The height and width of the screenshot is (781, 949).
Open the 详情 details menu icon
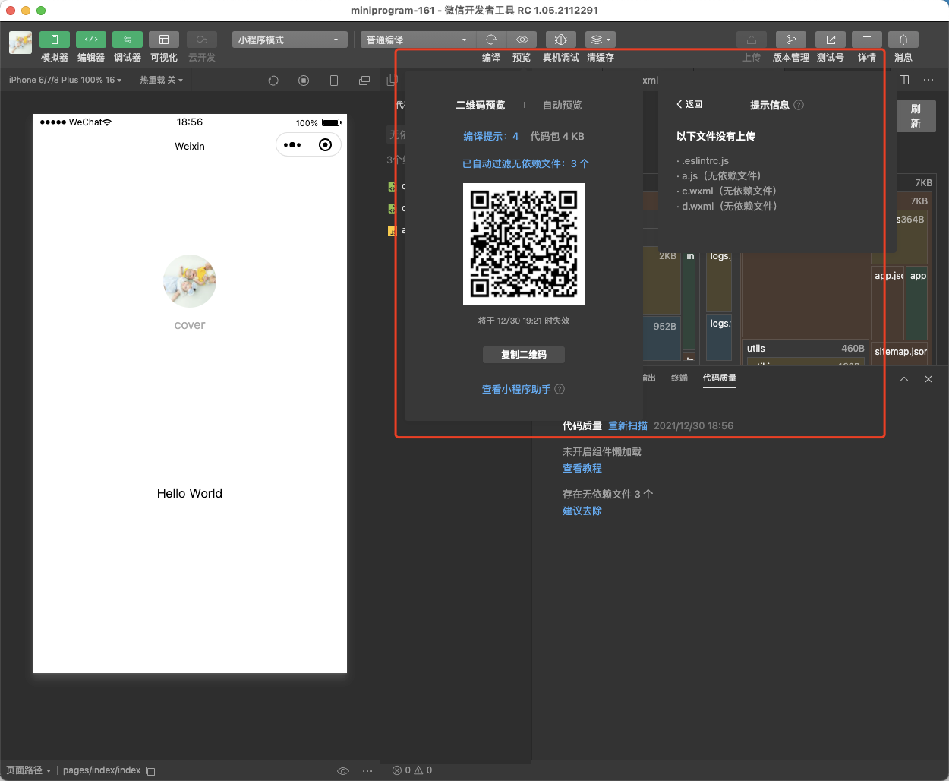[867, 40]
